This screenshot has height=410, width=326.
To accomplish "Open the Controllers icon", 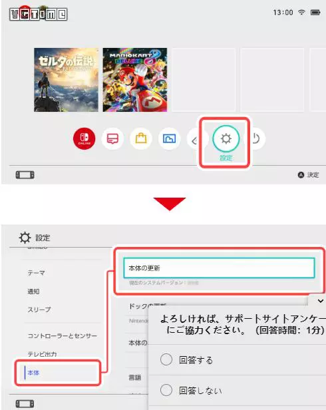I will coord(194,139).
